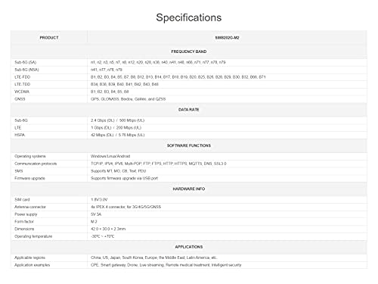
Task: Select the Firmware upgrade row label
Action: [x=29, y=178]
